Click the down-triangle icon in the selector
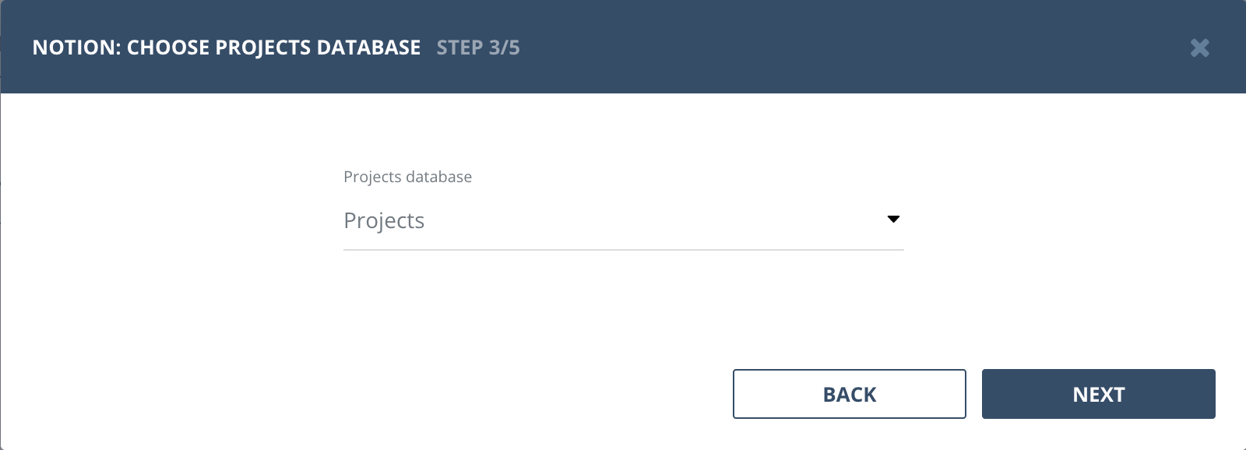 pos(893,220)
